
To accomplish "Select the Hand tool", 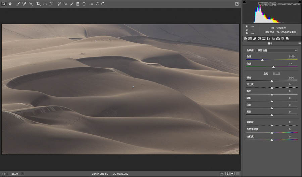I will click(x=10, y=4).
